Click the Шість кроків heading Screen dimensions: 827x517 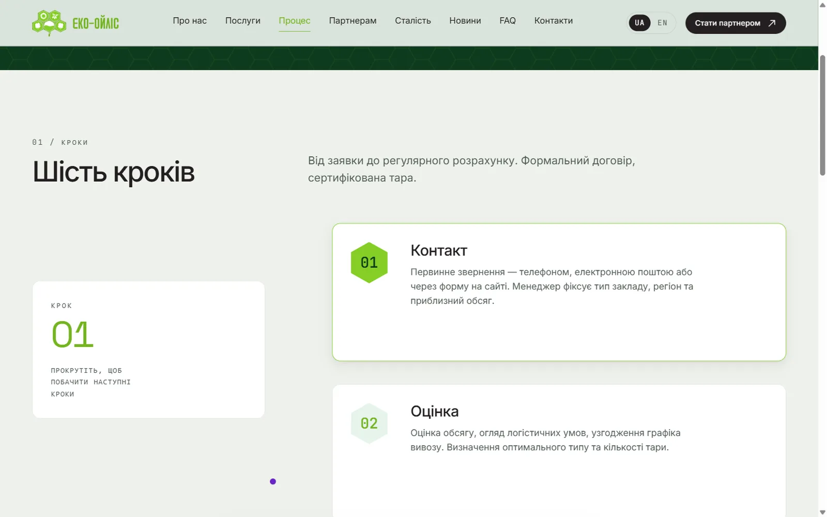[x=114, y=172]
